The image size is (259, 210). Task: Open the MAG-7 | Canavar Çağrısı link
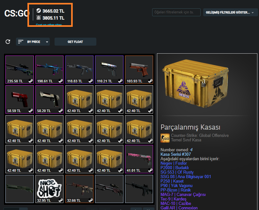(x=183, y=194)
